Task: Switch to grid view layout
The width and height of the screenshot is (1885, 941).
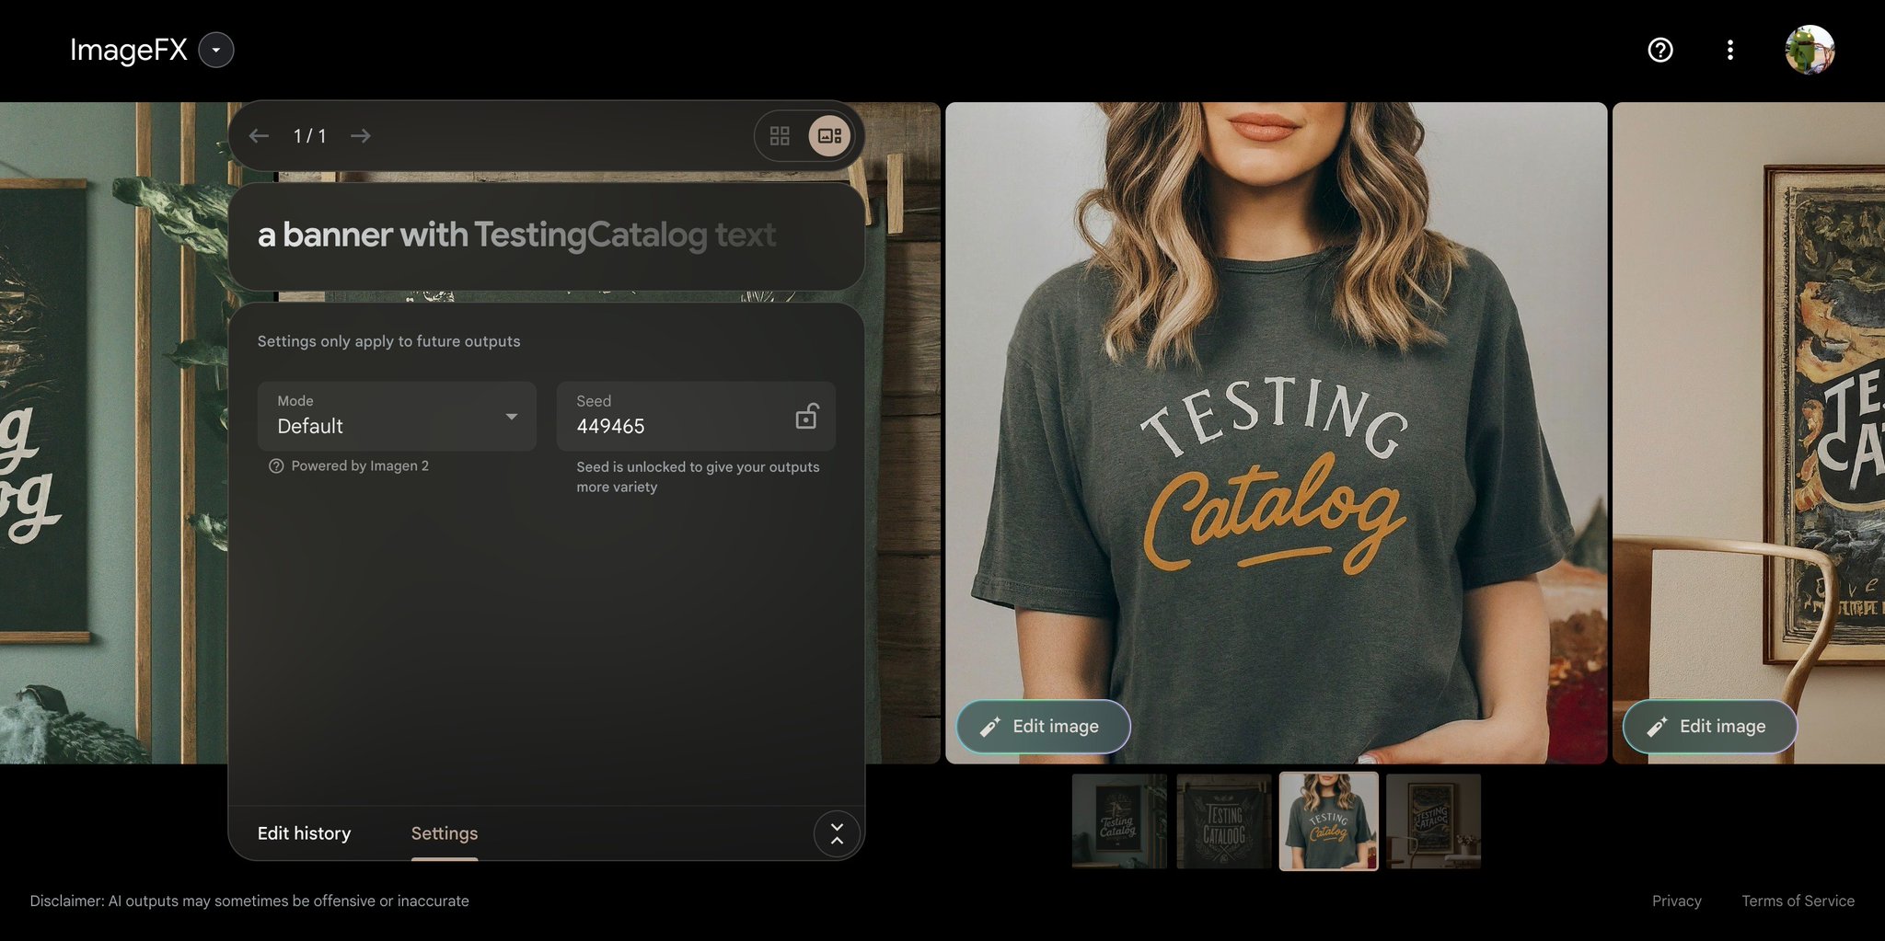Action: (780, 136)
